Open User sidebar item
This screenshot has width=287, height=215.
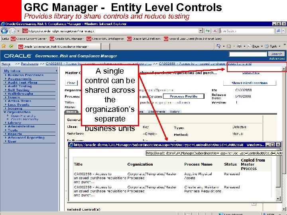(12, 141)
